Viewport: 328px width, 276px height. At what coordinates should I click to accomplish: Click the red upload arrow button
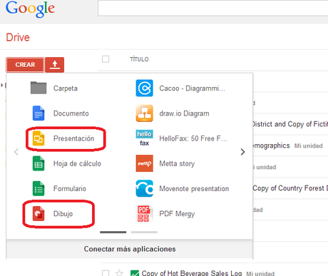pos(55,64)
